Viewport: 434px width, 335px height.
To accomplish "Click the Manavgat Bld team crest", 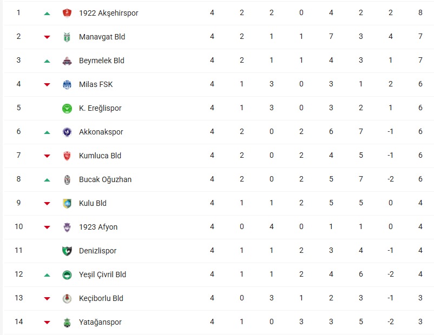I will coord(67,37).
